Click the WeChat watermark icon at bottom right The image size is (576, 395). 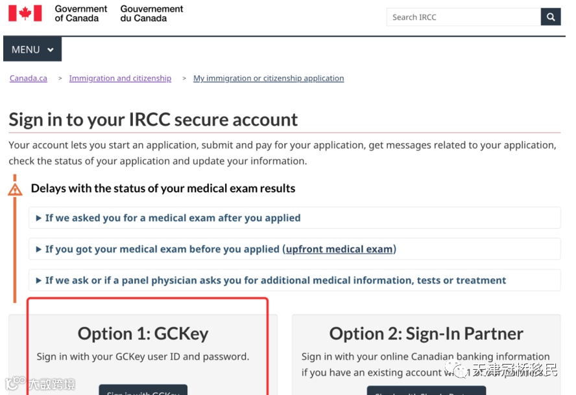pos(460,370)
